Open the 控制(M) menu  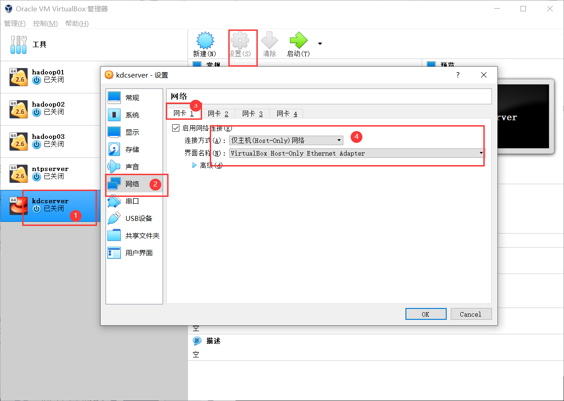click(x=45, y=24)
